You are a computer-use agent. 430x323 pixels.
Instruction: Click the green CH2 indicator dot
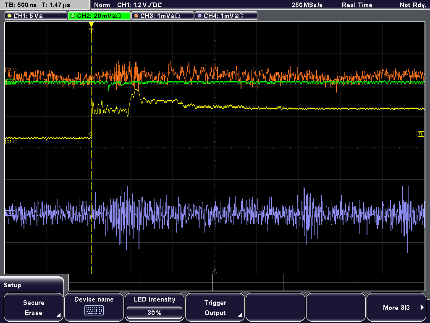point(73,16)
